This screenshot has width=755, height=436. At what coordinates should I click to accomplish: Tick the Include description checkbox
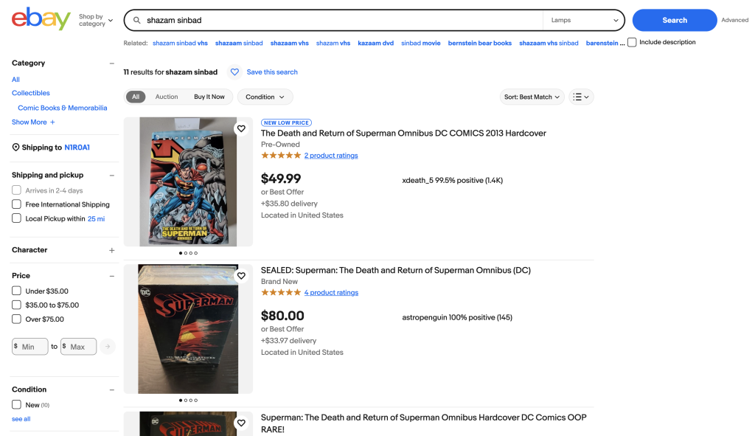[x=632, y=43]
